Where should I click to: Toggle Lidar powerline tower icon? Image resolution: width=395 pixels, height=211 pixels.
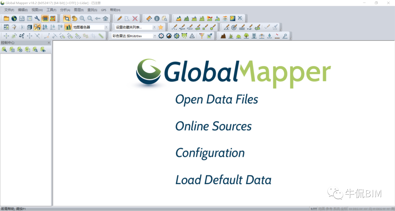(262, 36)
